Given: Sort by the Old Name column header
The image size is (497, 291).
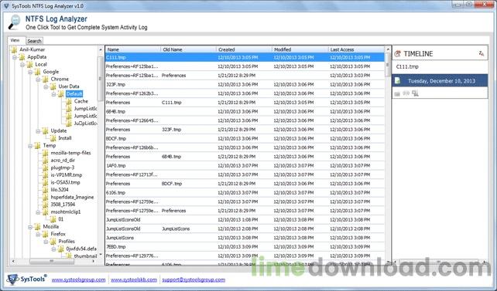Looking at the screenshot, I should [x=188, y=49].
